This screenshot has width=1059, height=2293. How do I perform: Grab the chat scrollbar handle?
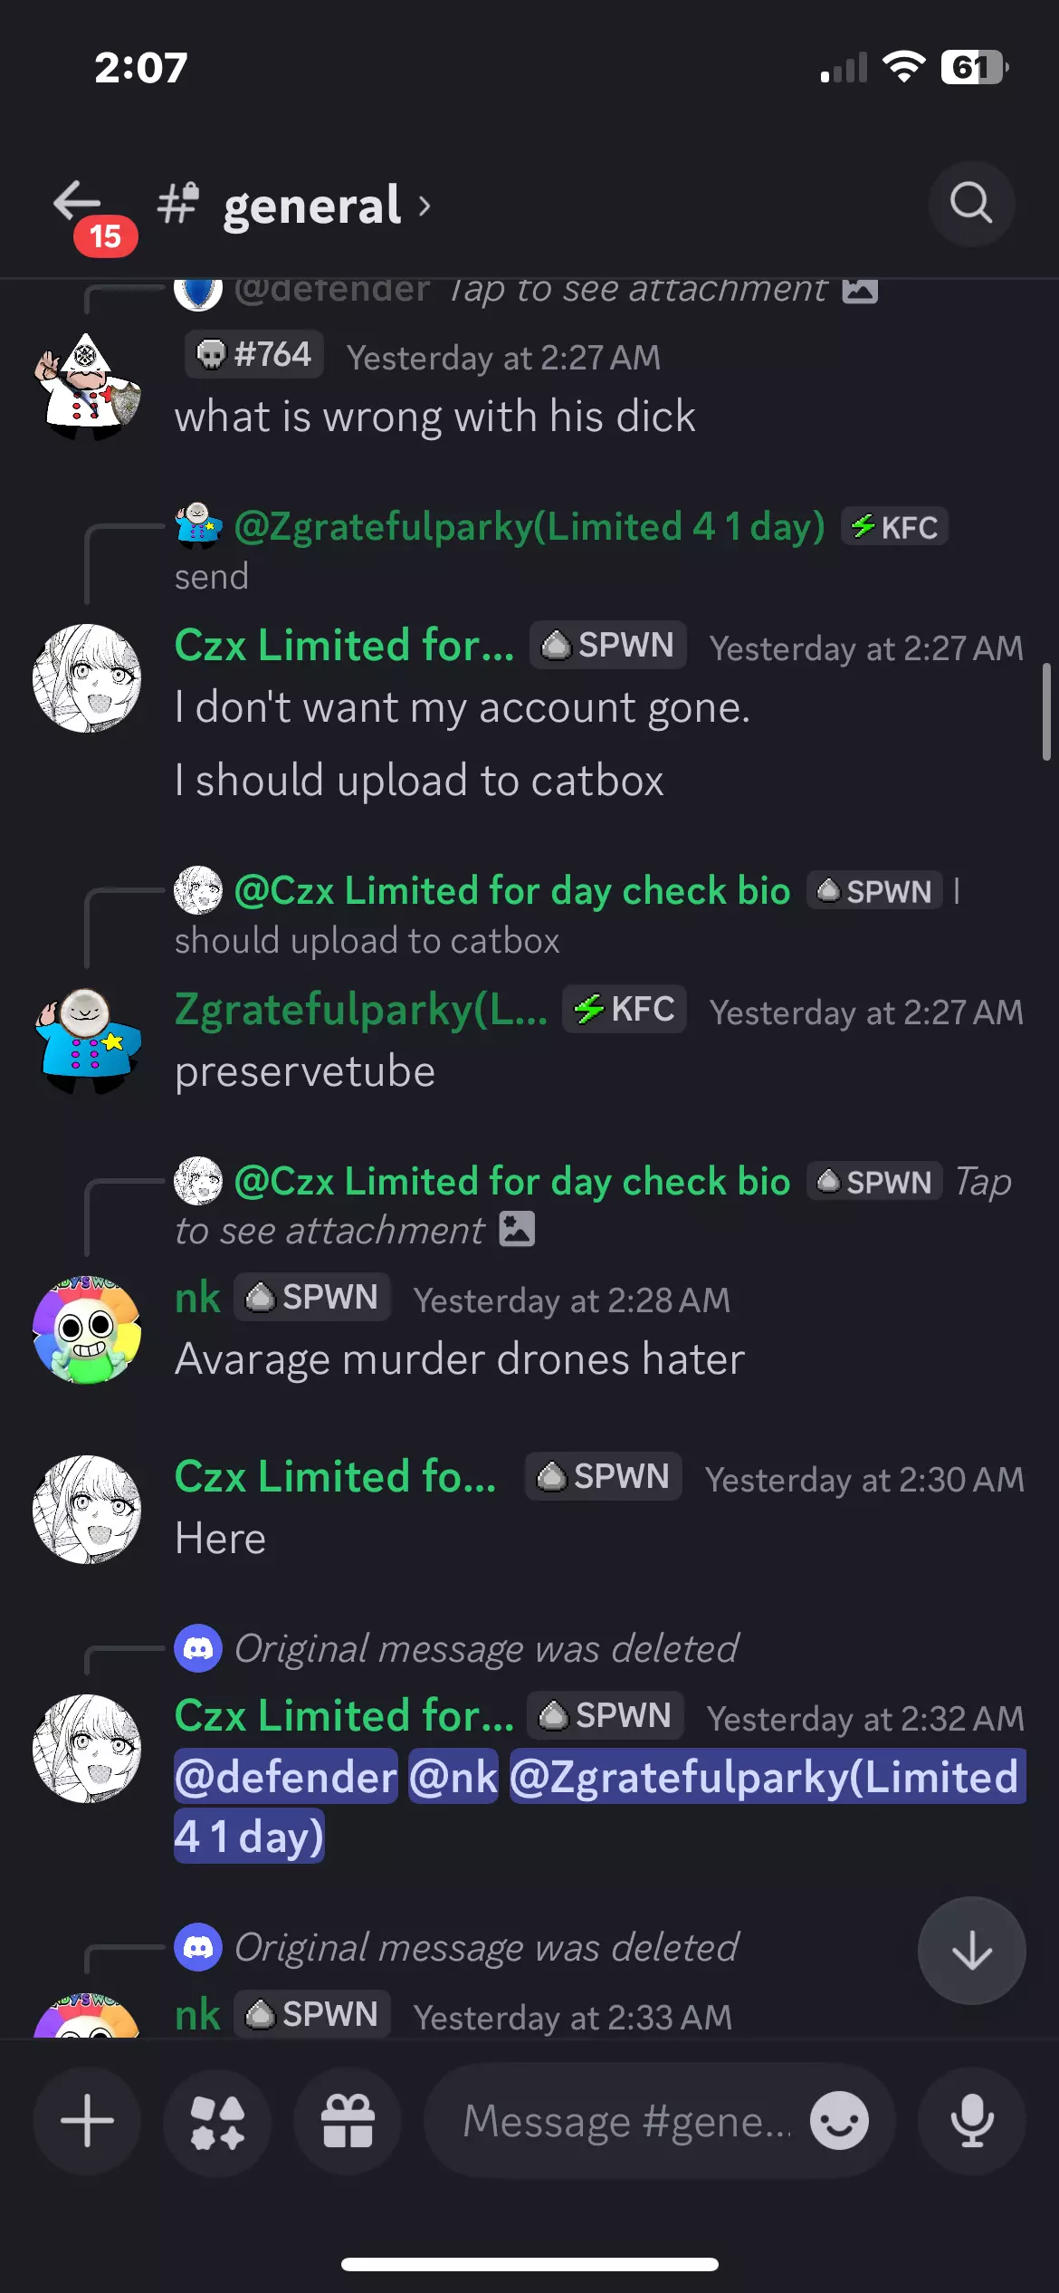coord(1046,712)
